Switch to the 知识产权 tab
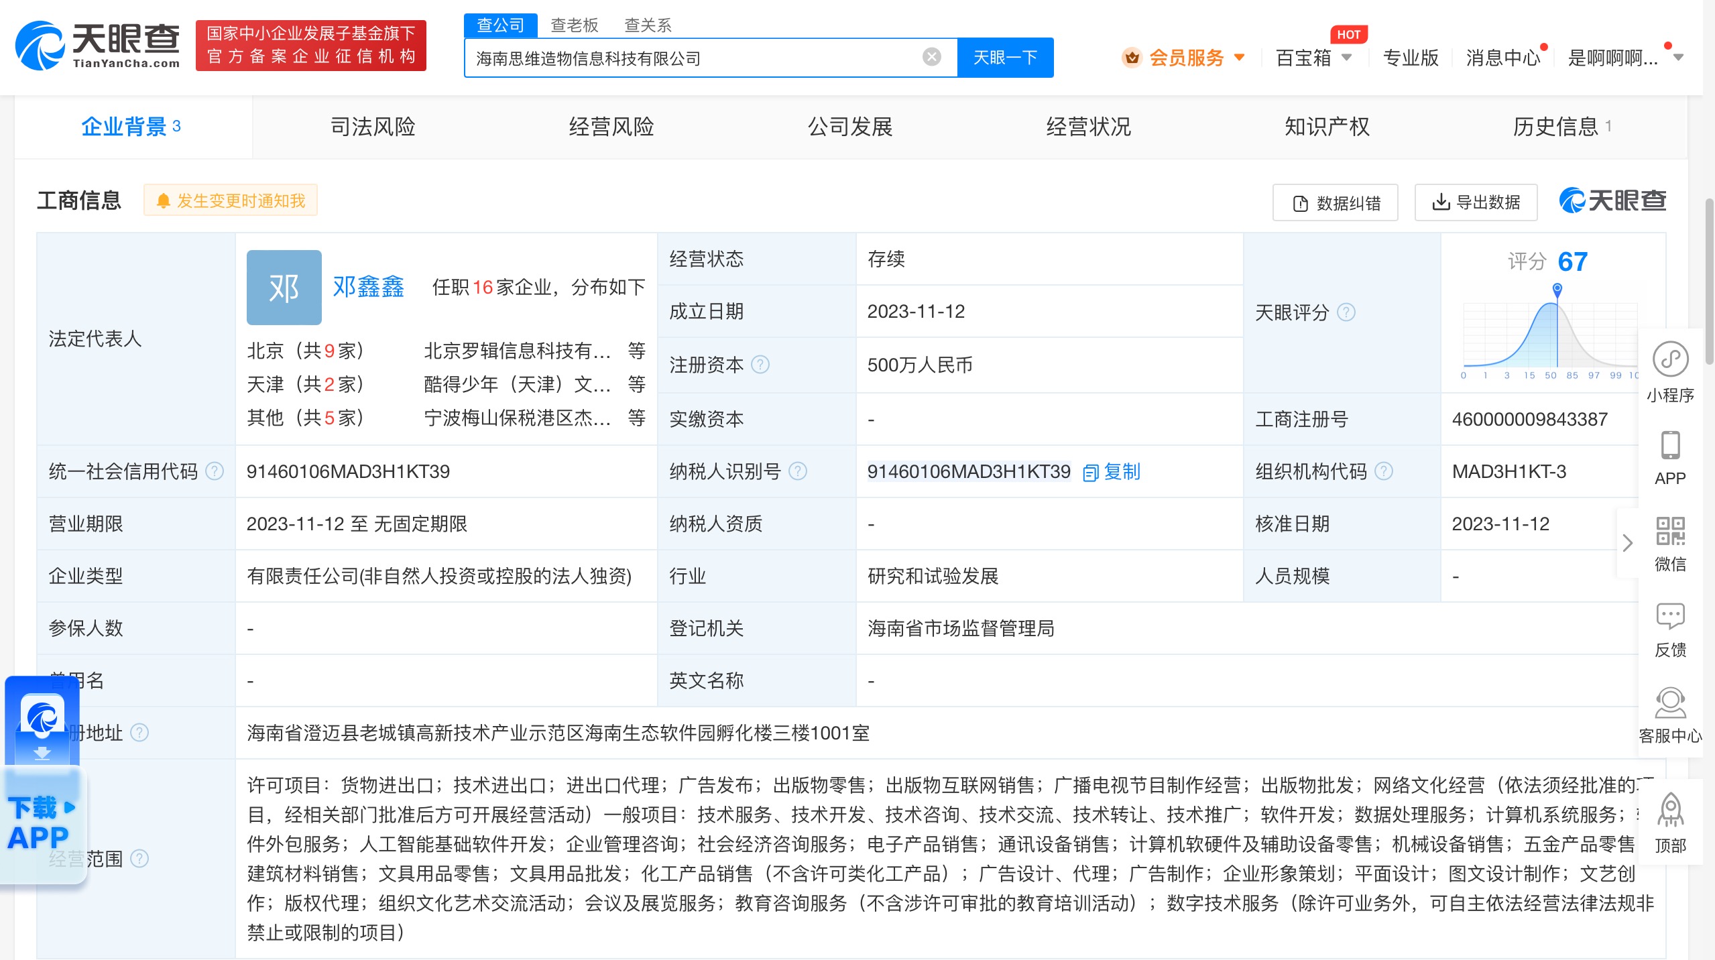Viewport: 1715px width, 960px height. [1326, 127]
